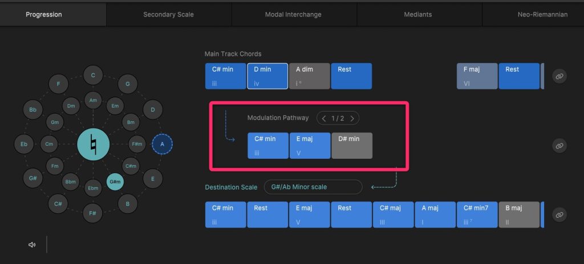Image resolution: width=584 pixels, height=264 pixels.
Task: Click the link icon beside Destination Scale chords
Action: pos(559,214)
